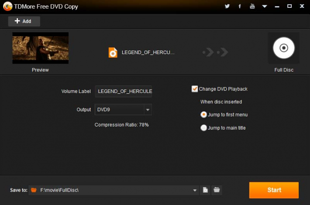This screenshot has width=310, height=205.
Task: Minimize the TDMore window
Action: click(x=277, y=7)
